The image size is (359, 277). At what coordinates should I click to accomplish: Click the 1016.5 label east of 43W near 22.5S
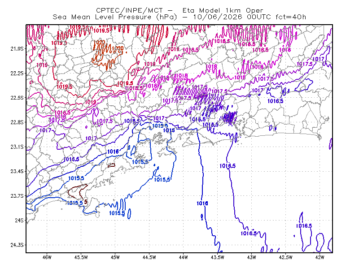point(276,101)
